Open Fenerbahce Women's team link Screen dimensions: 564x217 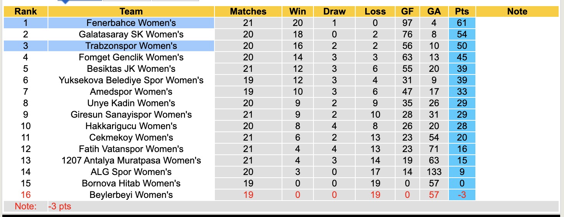coord(131,23)
